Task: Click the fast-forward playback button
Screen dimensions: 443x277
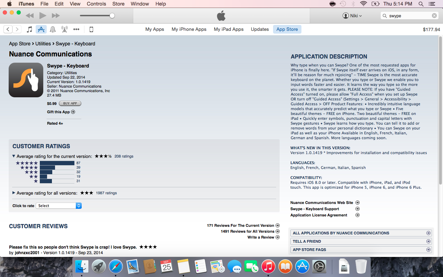Action: 56,16
